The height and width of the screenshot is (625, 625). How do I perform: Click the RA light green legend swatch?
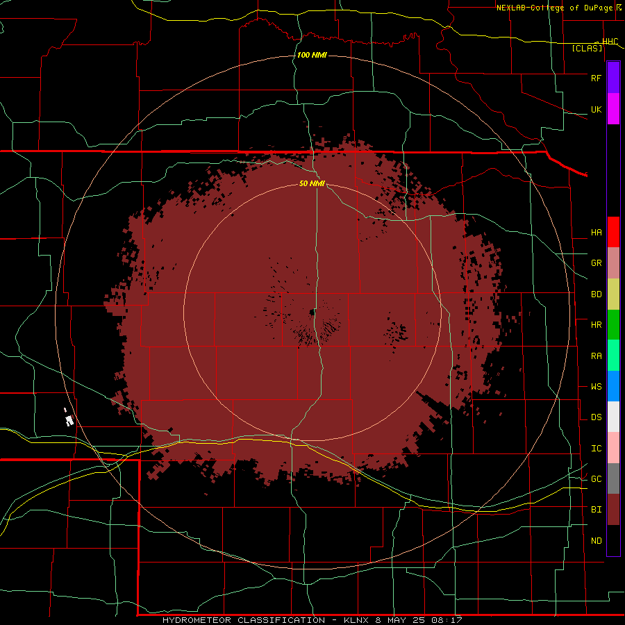point(613,356)
